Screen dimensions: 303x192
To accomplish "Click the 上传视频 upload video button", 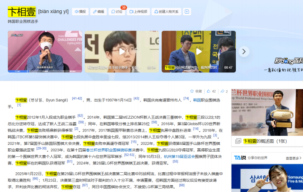I will pyautogui.click(x=138, y=12).
